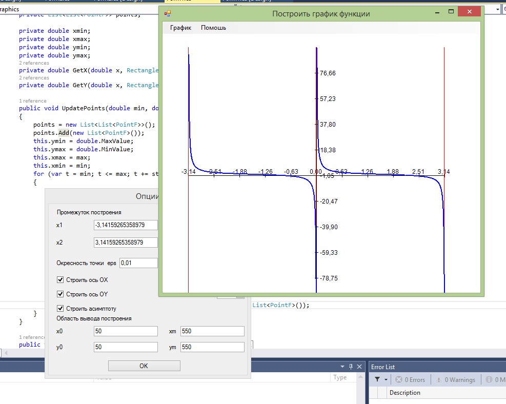
Task: Toggle the 0 Errors filter button
Action: (x=411, y=380)
